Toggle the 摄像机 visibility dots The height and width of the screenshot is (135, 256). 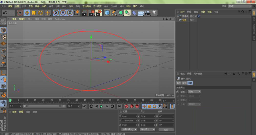point(194,16)
